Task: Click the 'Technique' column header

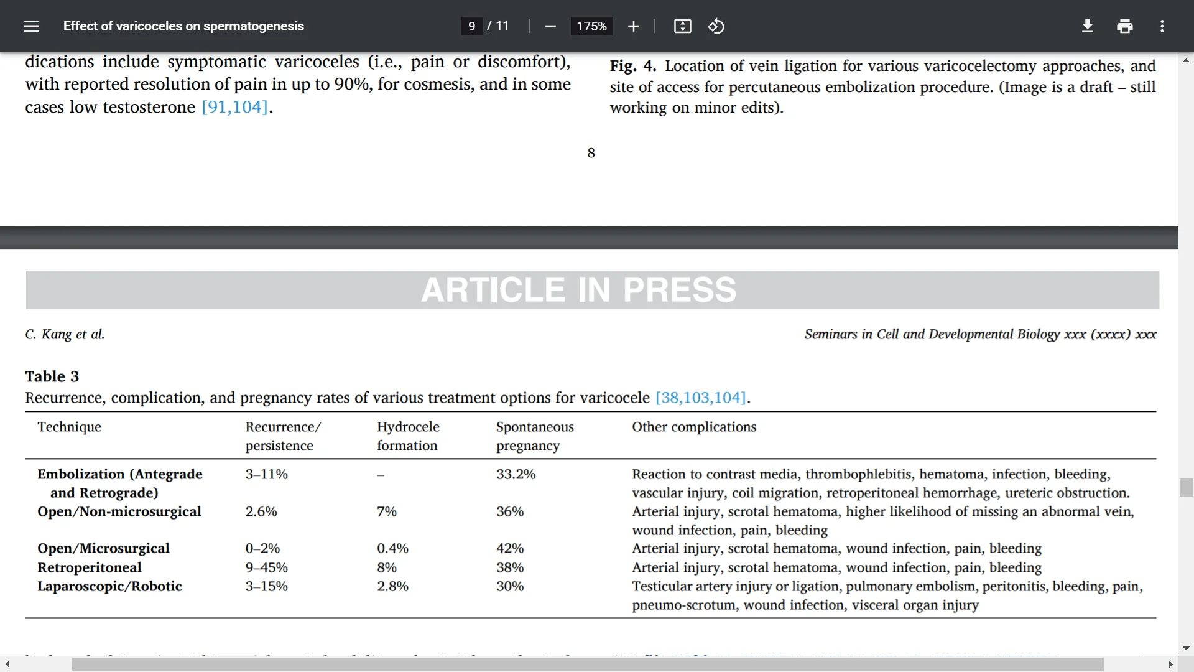Action: coord(69,427)
